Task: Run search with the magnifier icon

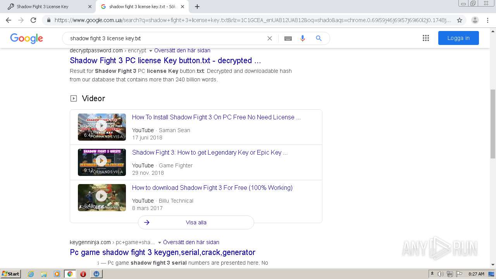Action: pos(319,38)
